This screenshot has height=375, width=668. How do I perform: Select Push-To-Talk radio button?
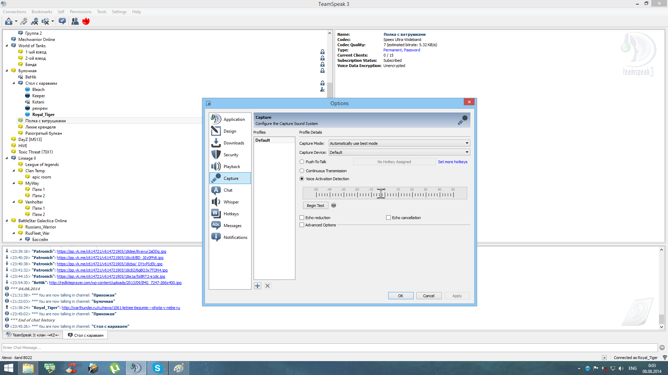coord(302,162)
